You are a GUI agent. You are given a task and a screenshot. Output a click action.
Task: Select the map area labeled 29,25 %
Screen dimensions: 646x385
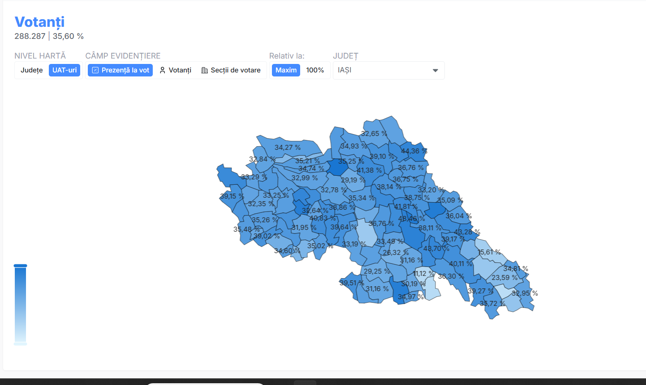[x=377, y=271]
